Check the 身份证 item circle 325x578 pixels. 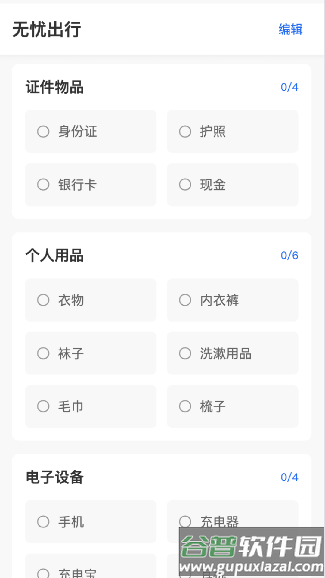(43, 132)
